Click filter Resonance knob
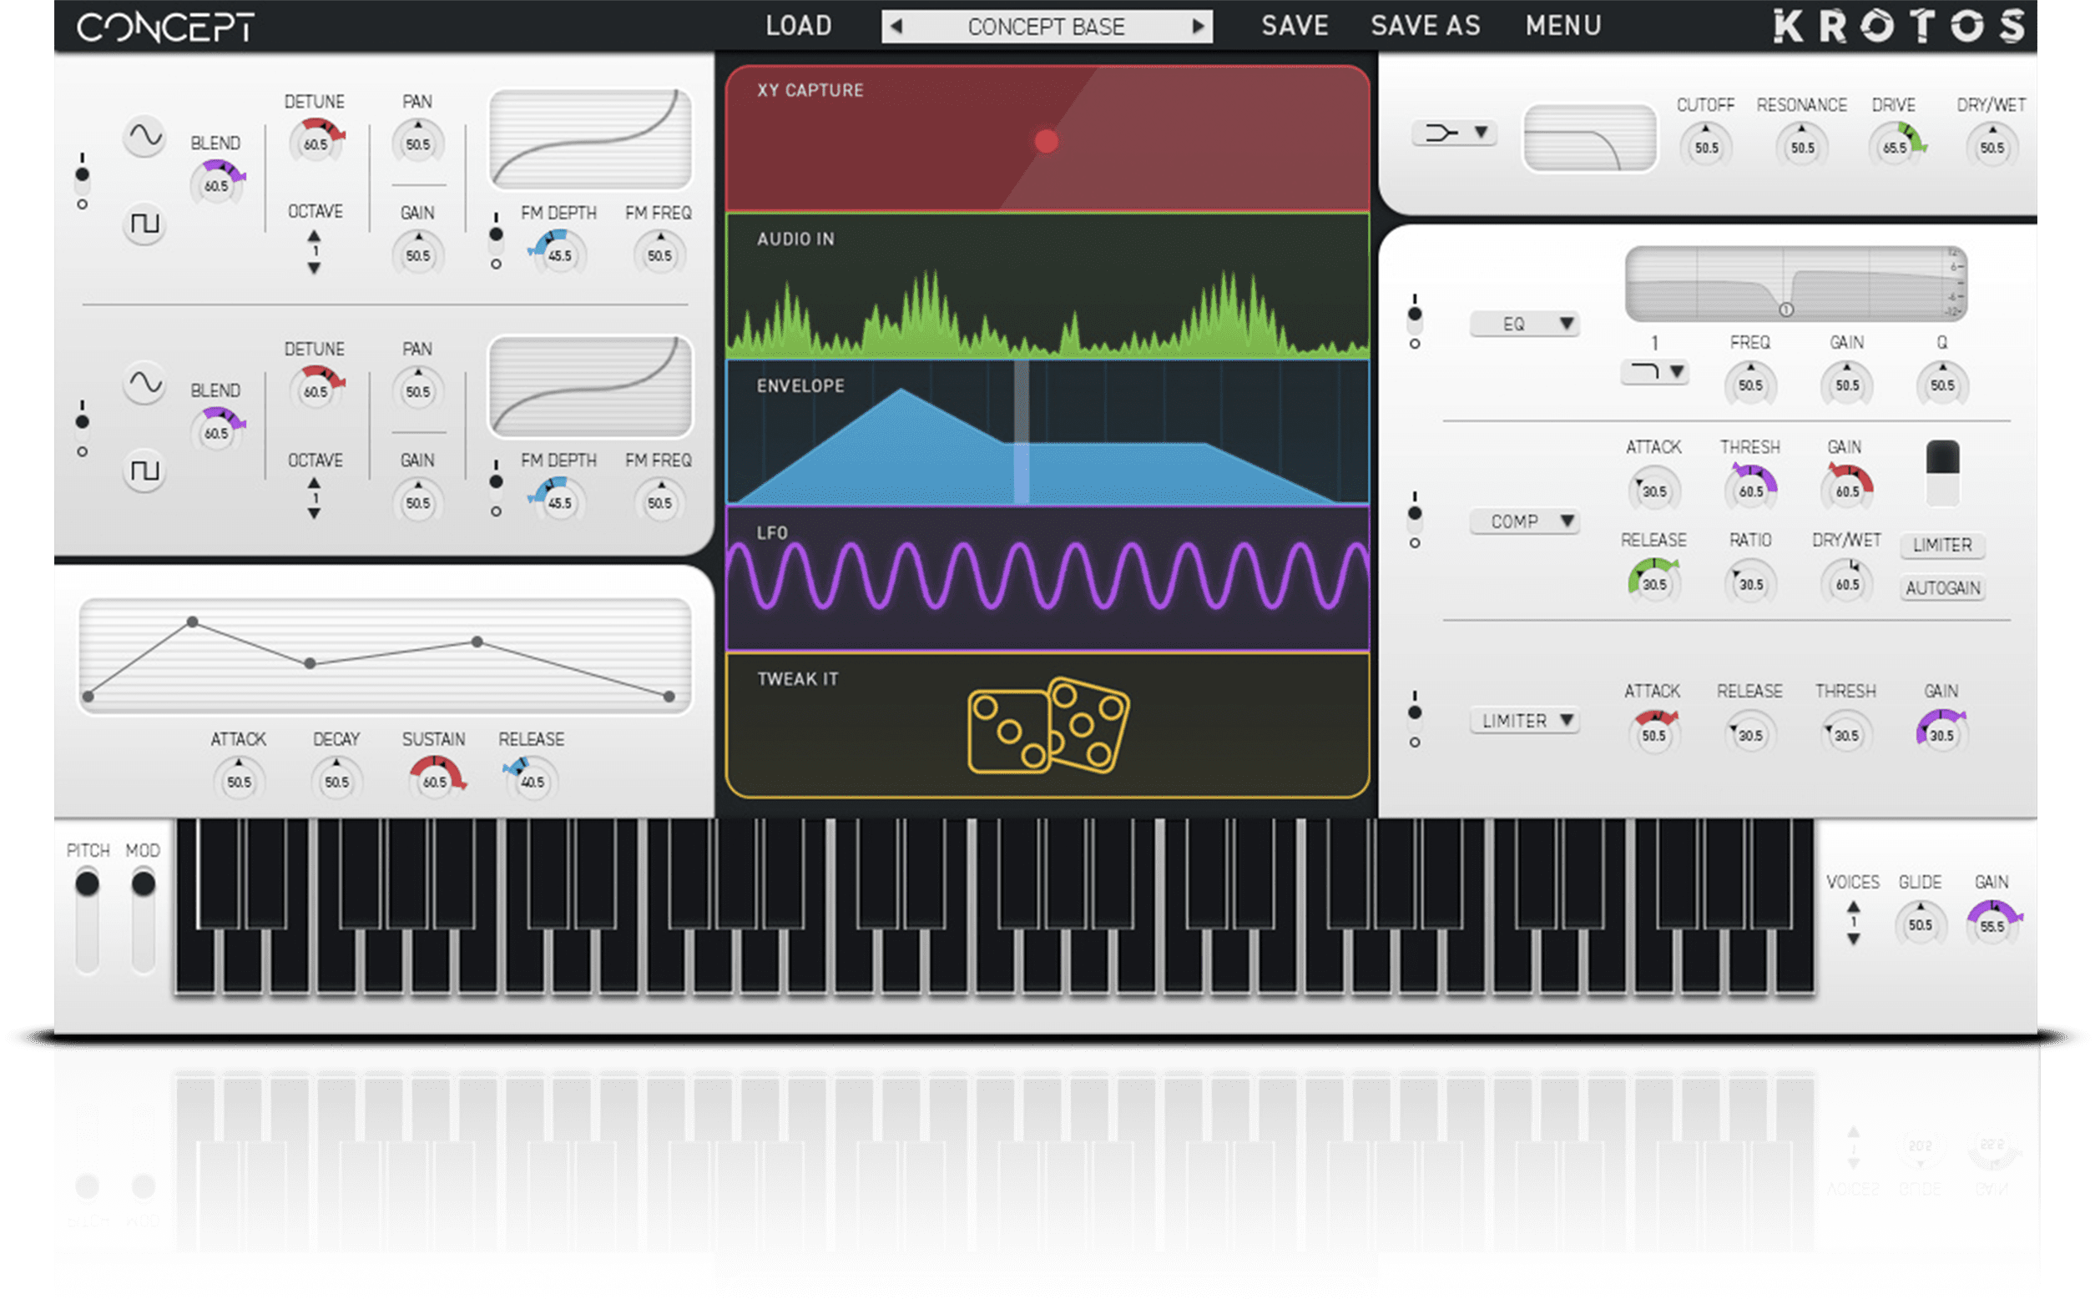Viewport: 2095px width, 1299px height. (x=1802, y=147)
